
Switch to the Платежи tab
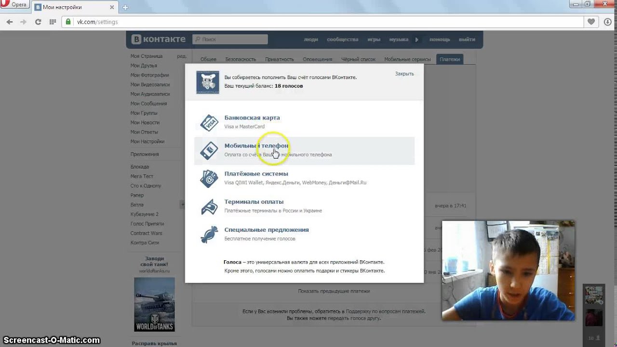point(450,59)
